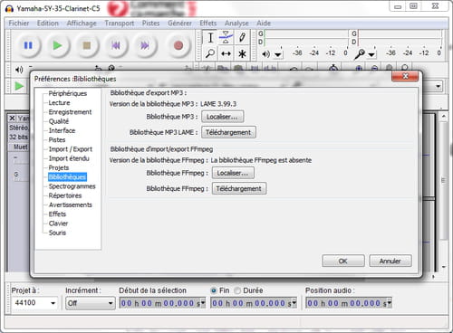
Task: Select Avertissements in preferences tree
Action: (x=71, y=205)
